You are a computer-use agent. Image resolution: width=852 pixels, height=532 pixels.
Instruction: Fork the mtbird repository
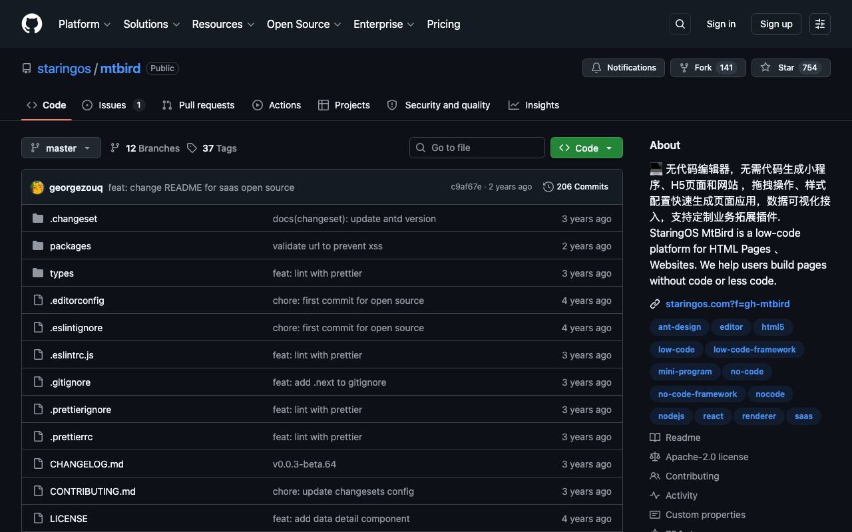point(708,68)
